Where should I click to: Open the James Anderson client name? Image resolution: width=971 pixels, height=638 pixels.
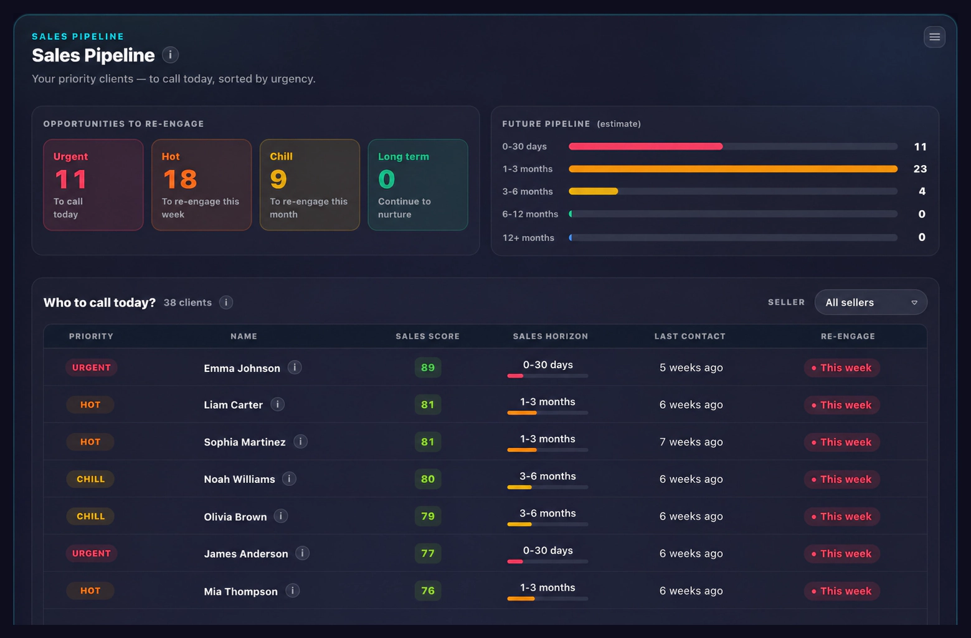[246, 554]
